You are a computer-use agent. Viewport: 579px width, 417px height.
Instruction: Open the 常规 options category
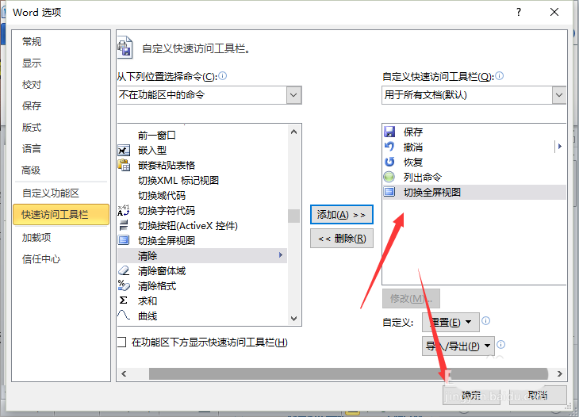[x=32, y=41]
